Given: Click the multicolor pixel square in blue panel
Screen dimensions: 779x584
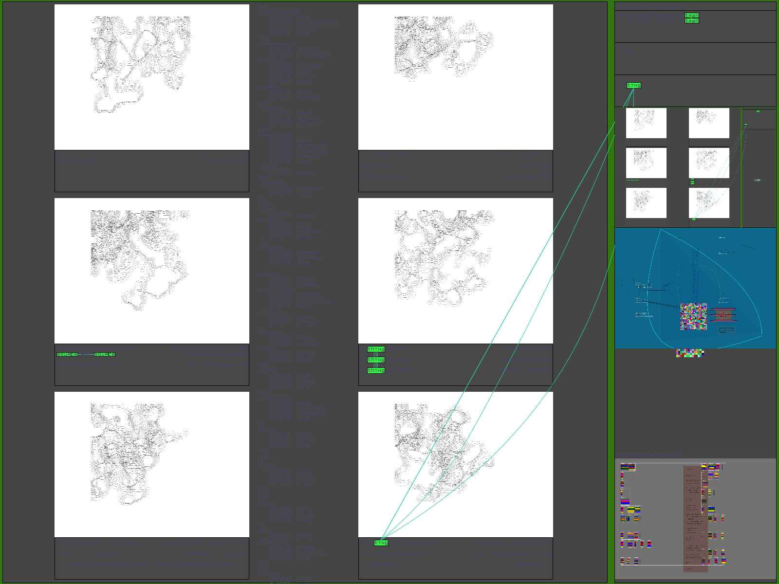Looking at the screenshot, I should 693,317.
